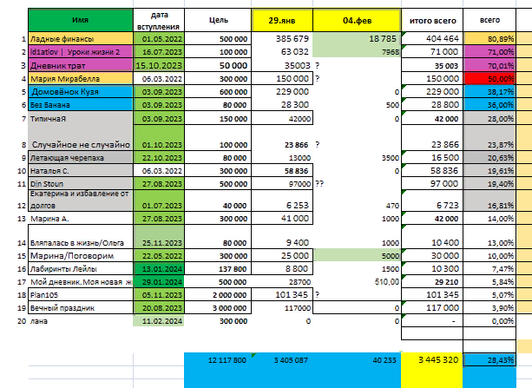The image size is (532, 388).
Task: Click the percent cell '38,17%'
Action: [x=489, y=92]
